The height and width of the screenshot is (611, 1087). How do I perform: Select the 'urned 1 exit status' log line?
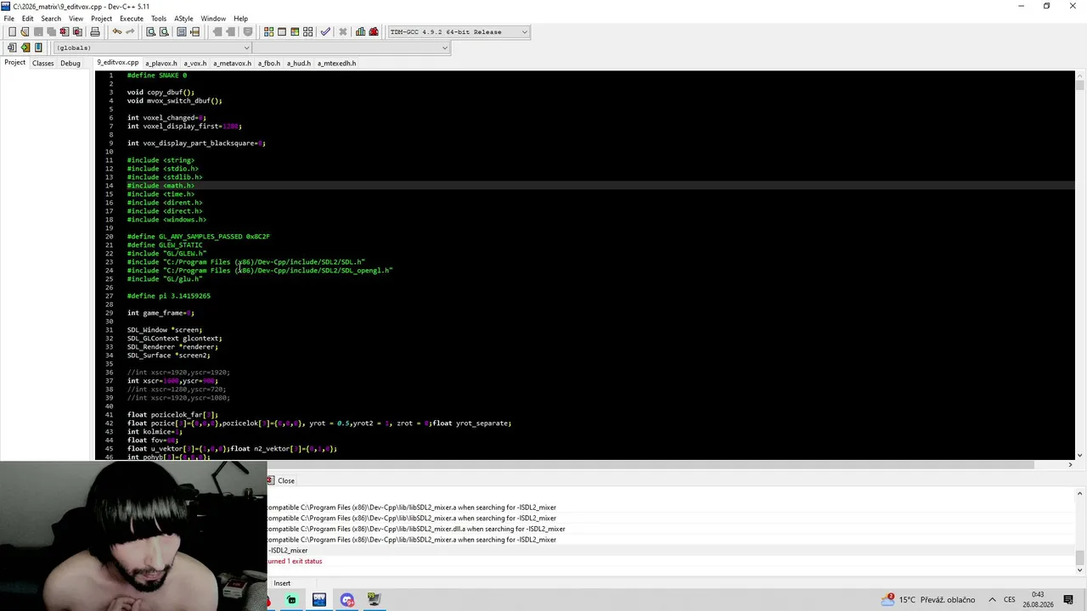click(295, 561)
